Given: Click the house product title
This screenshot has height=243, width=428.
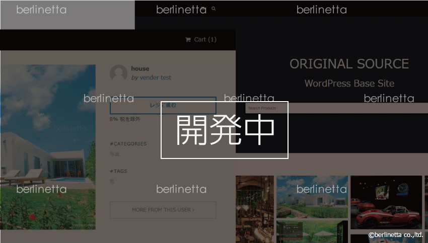Looking at the screenshot, I should (x=140, y=68).
